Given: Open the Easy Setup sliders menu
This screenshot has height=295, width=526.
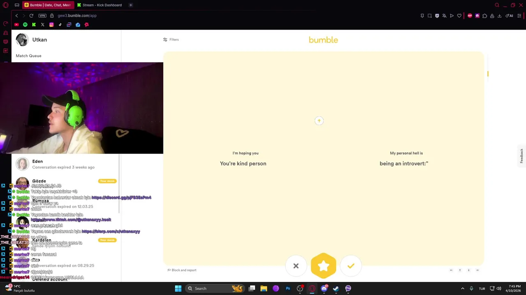Looking at the screenshot, I should coord(519,16).
